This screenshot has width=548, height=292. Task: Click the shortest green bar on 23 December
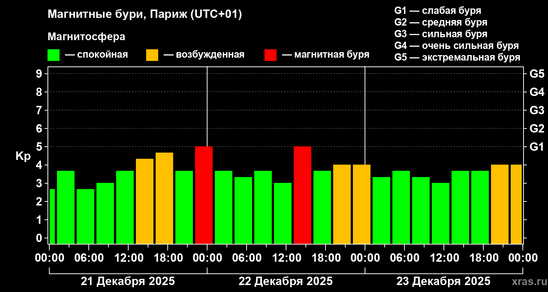pyautogui.click(x=441, y=214)
